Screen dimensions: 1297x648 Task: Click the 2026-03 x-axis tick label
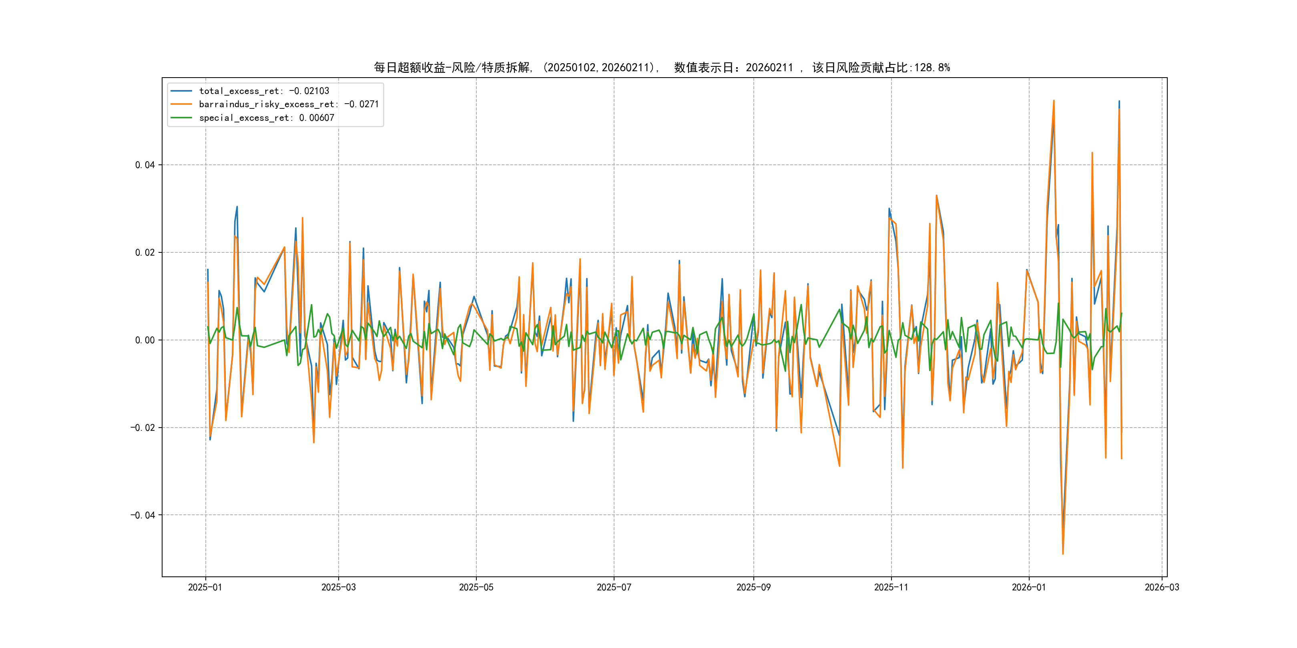point(1162,588)
